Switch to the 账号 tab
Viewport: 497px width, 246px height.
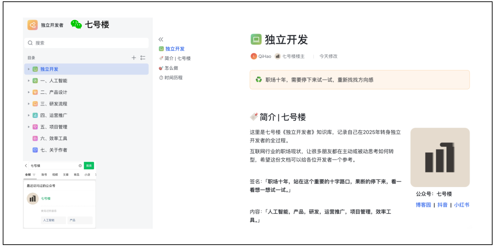coord(44,175)
